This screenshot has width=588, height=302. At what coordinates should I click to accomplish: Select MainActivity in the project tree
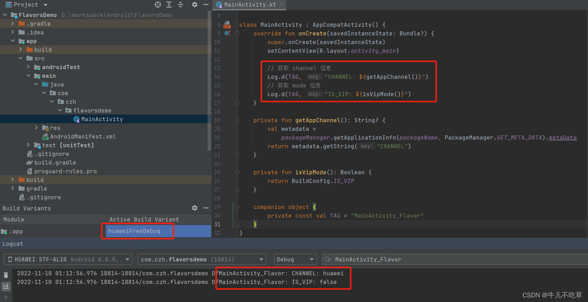pyautogui.click(x=102, y=119)
